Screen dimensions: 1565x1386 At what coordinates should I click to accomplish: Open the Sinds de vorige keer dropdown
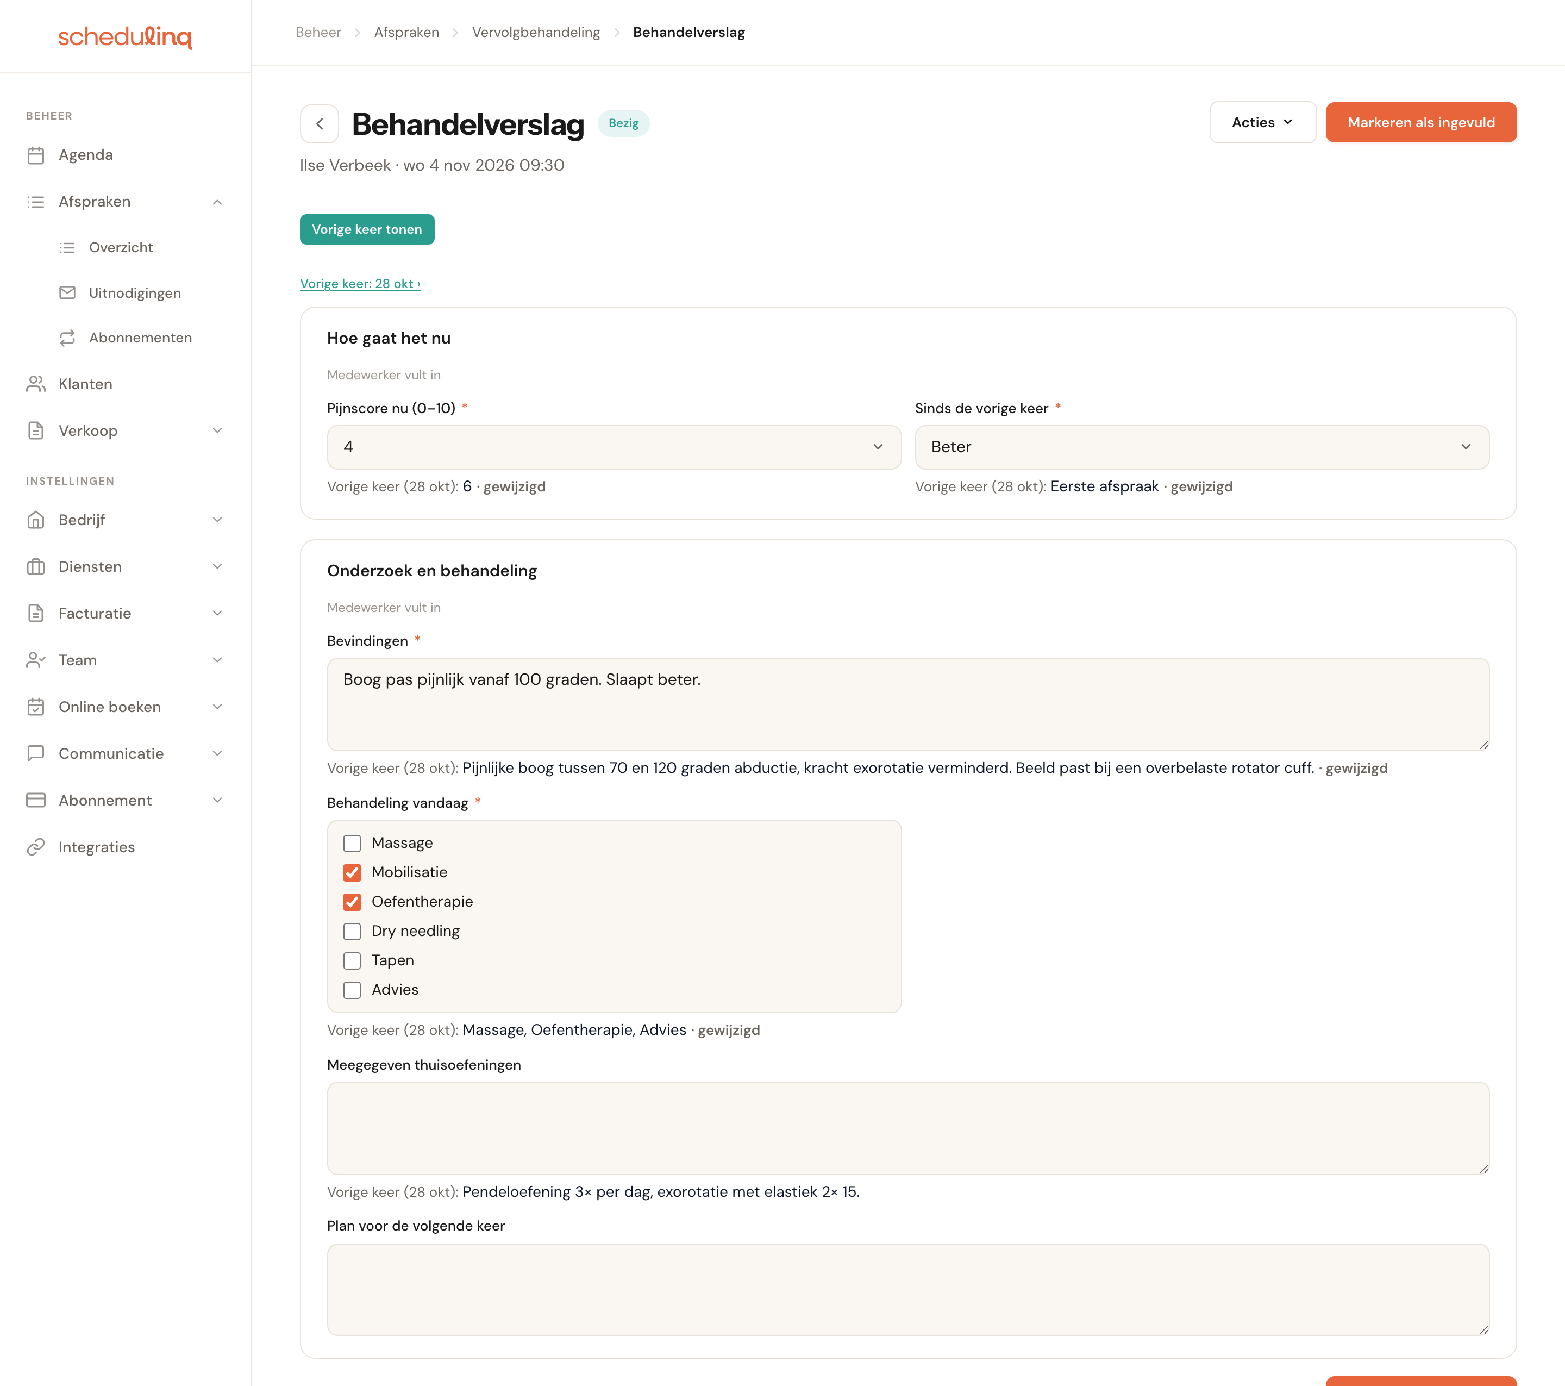click(x=1202, y=447)
